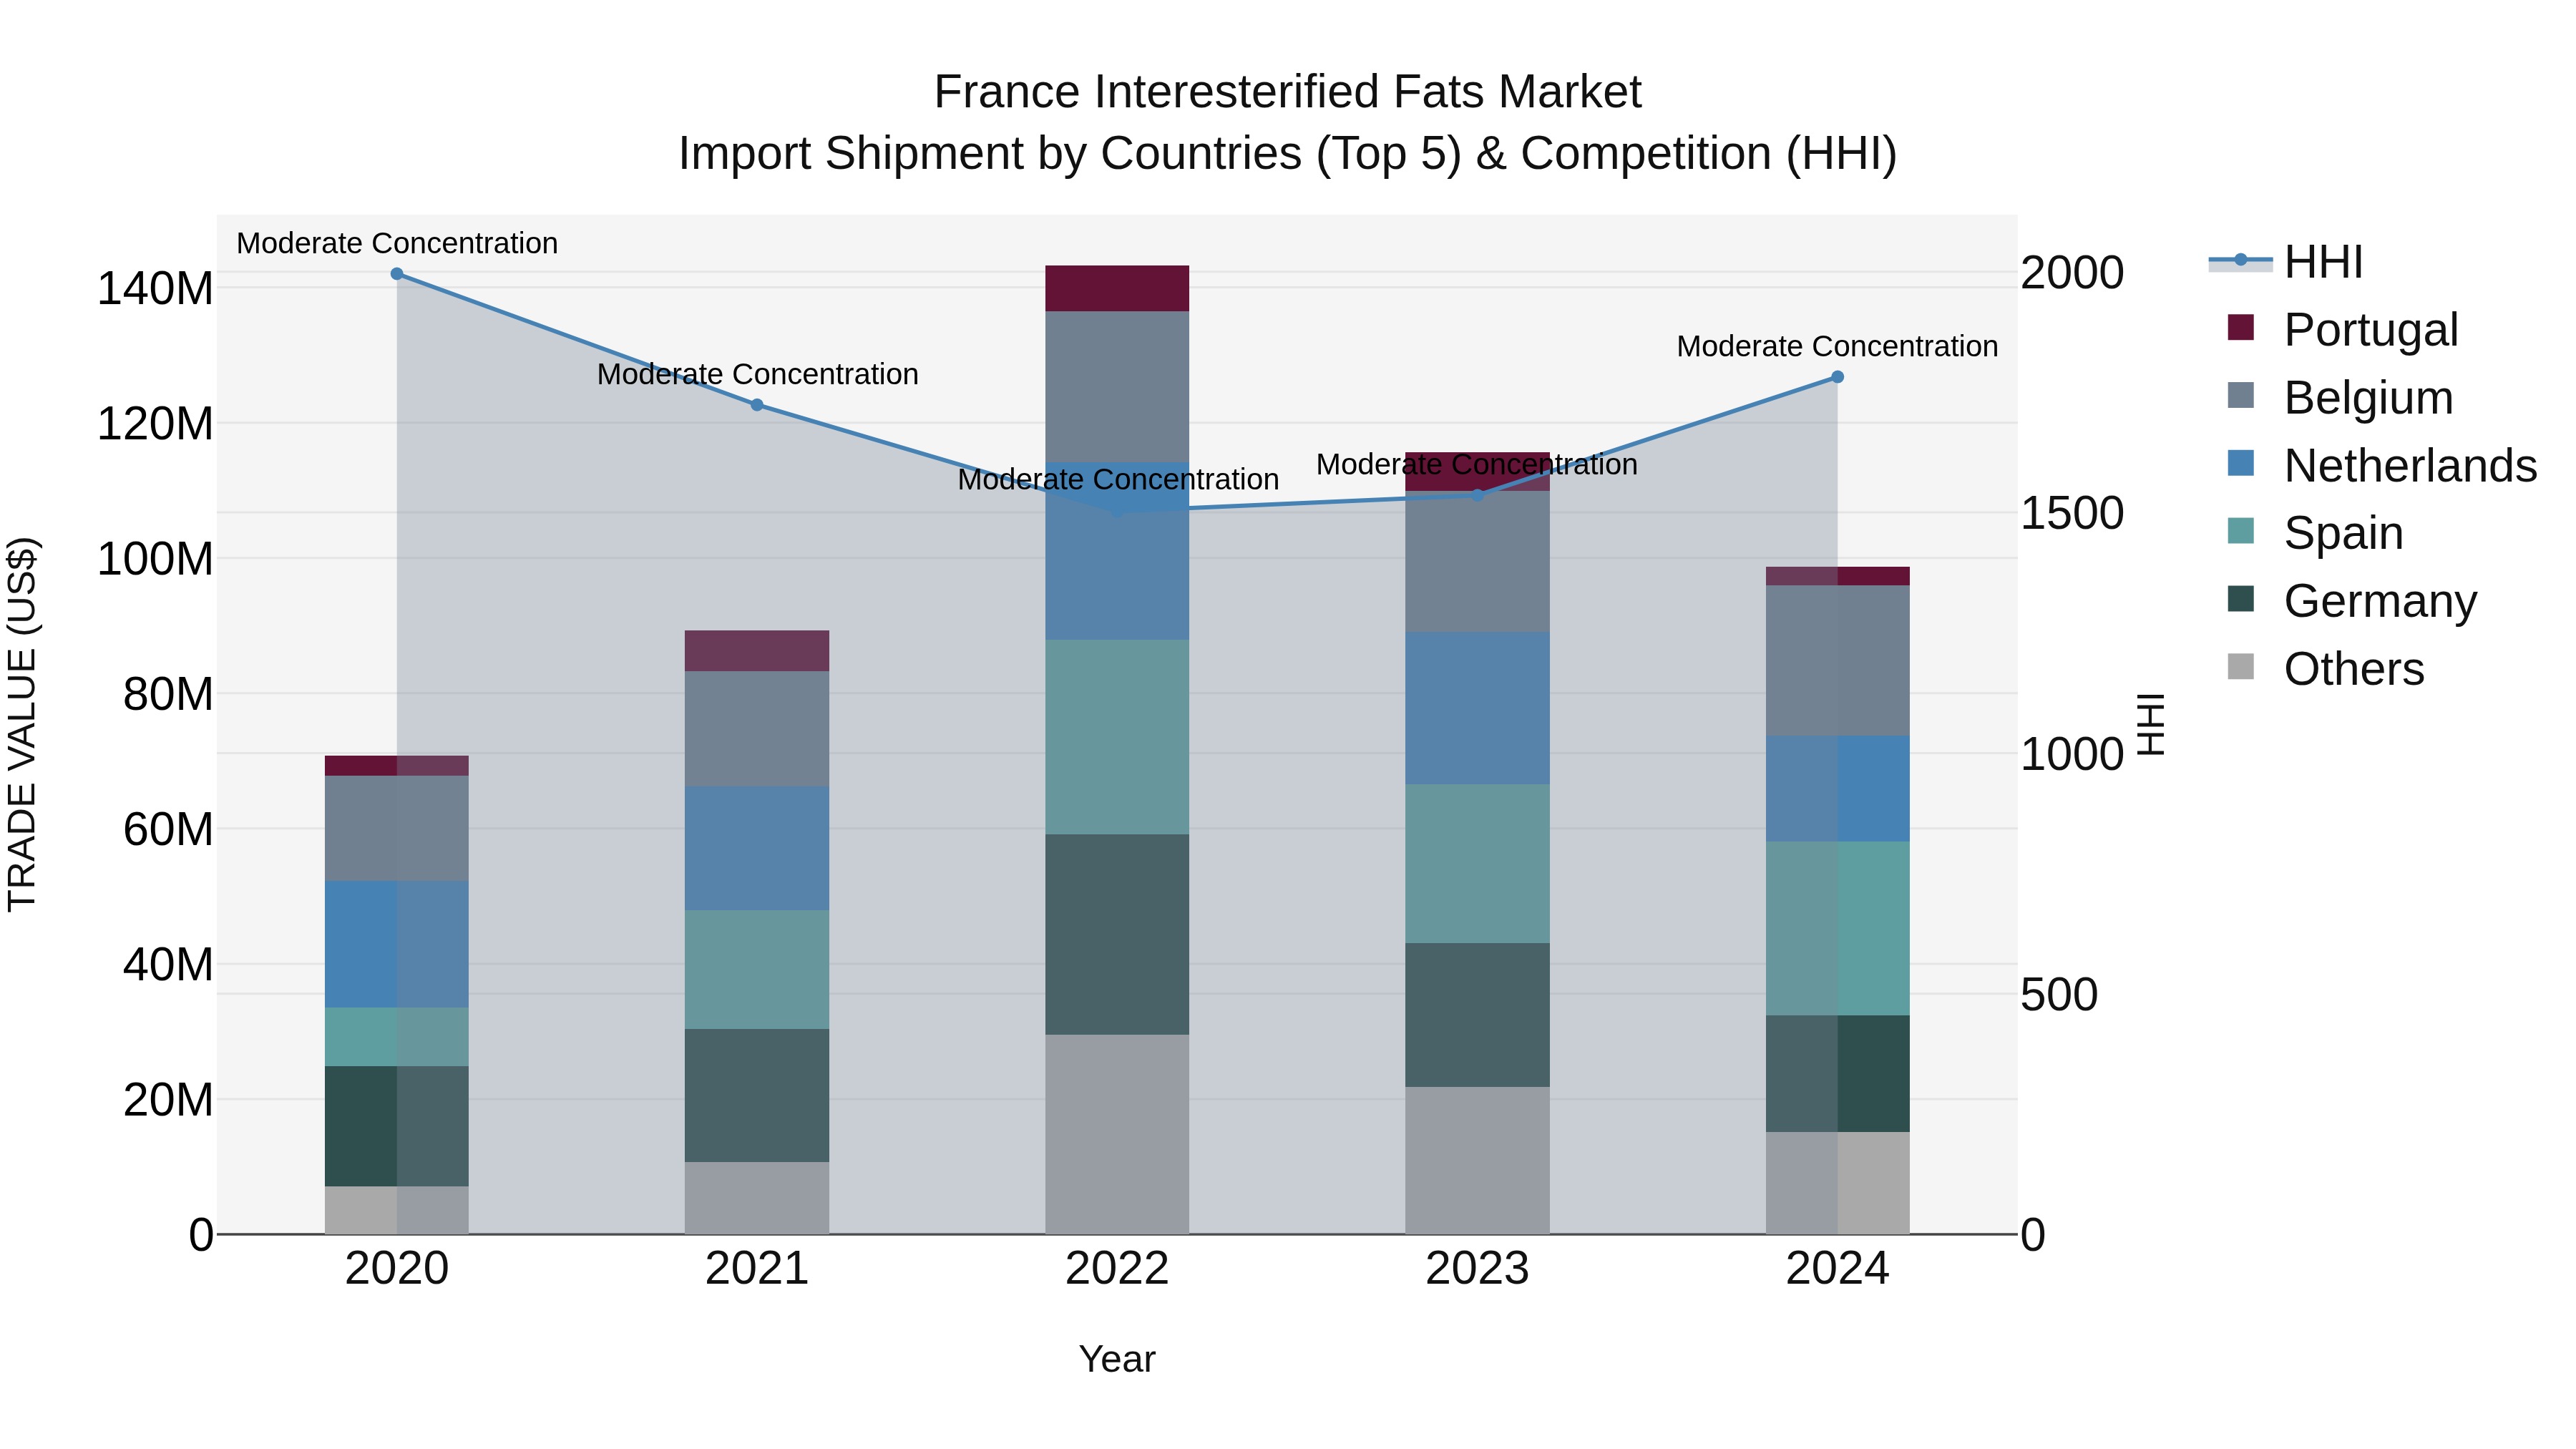Toggle the HHI series in legend

pos(2286,262)
